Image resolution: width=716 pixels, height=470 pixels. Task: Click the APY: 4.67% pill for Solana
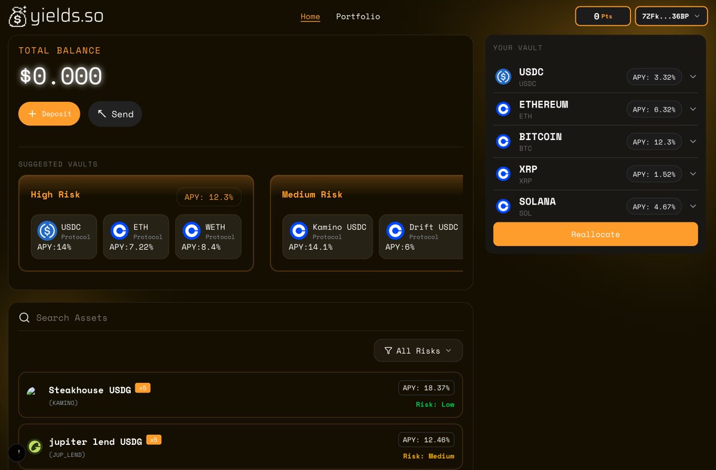click(x=654, y=206)
